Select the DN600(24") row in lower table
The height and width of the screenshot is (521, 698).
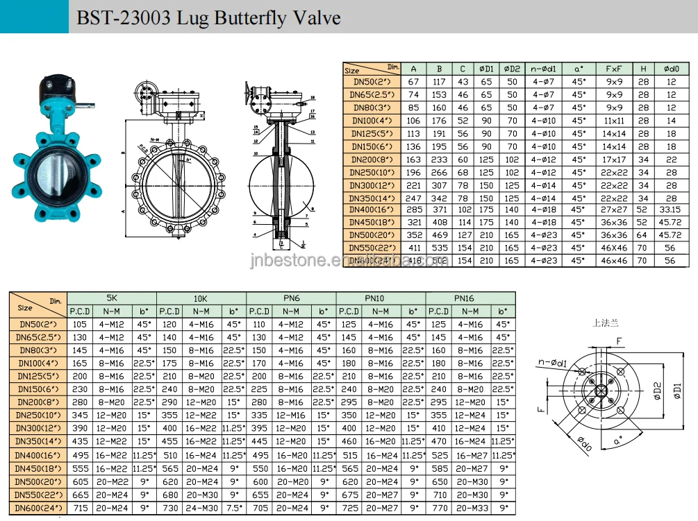click(x=38, y=507)
